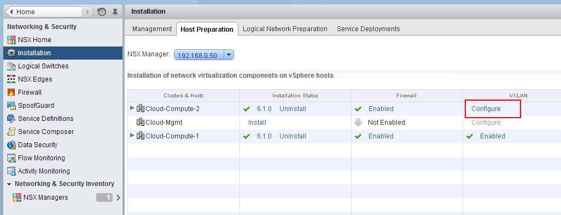Uninstall from Cloud-Compute-2

click(293, 109)
